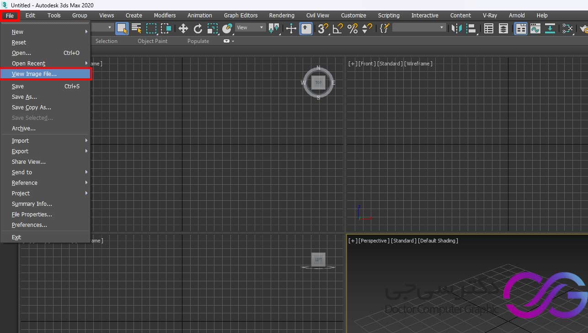
Task: Activate the Select and Move tool
Action: click(x=183, y=28)
